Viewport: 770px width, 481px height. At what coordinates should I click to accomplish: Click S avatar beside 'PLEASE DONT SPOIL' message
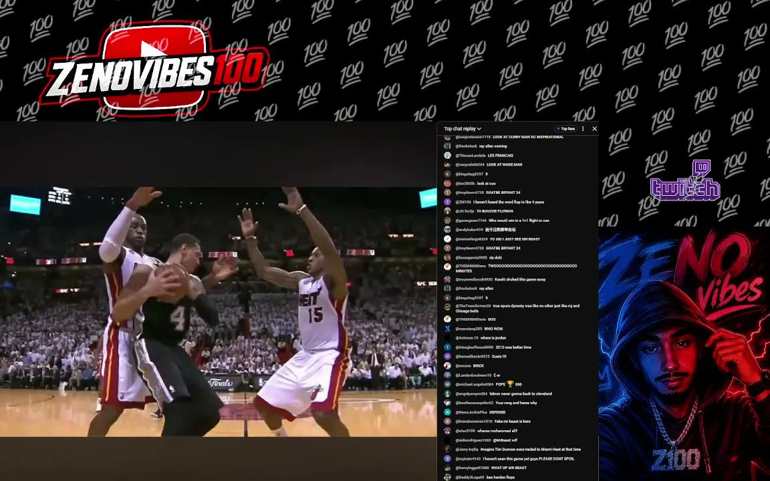(447, 458)
